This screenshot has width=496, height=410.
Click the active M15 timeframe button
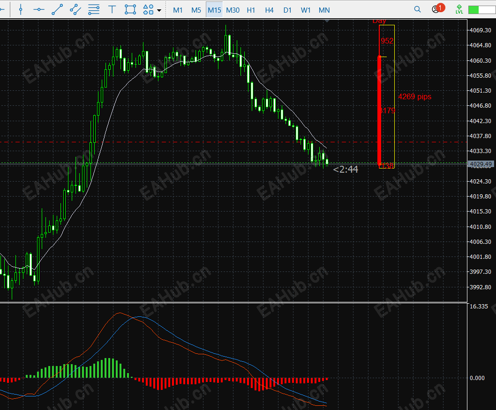pyautogui.click(x=214, y=10)
